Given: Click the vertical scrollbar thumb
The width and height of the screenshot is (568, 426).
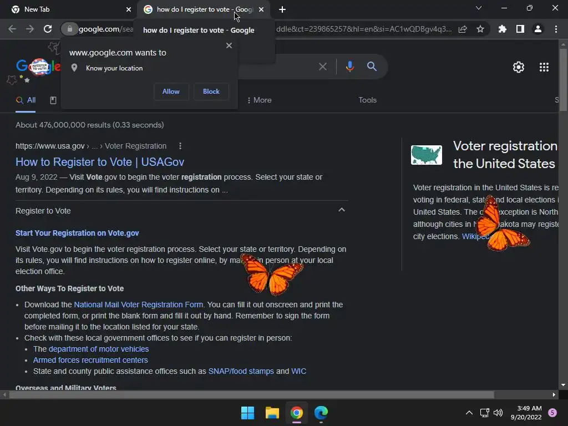Looking at the screenshot, I should tap(563, 80).
